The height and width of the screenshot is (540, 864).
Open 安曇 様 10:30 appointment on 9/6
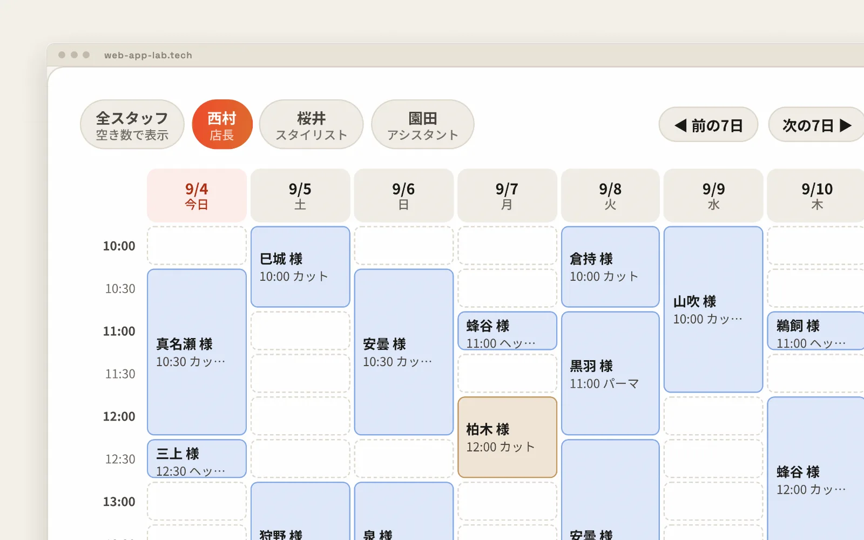point(404,352)
